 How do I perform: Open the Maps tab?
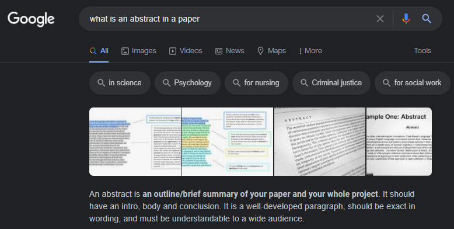pos(271,51)
